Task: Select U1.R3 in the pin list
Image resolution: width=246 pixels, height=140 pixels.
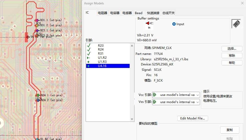Action: [102, 62]
